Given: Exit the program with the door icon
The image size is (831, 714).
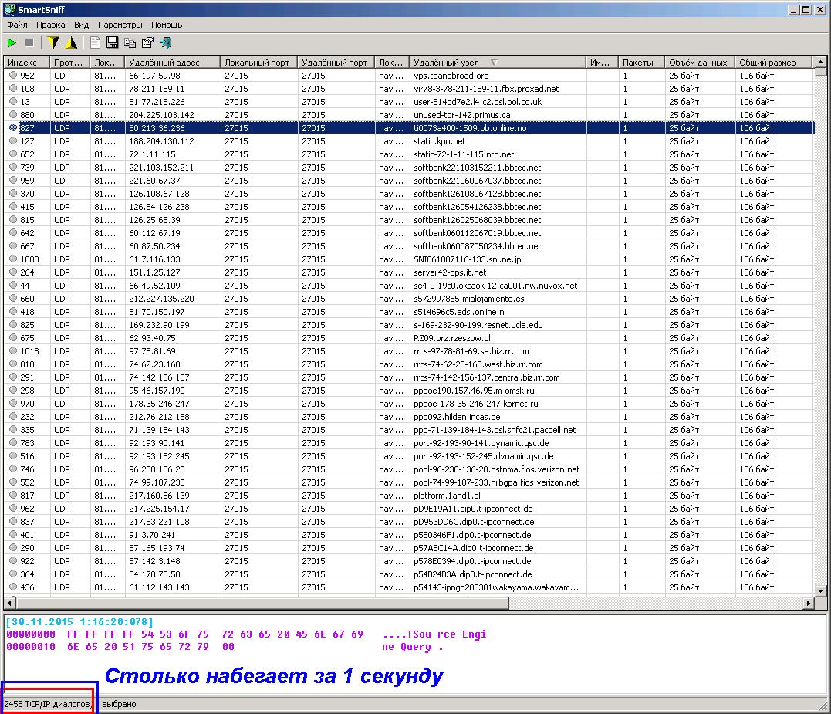Looking at the screenshot, I should tap(165, 43).
